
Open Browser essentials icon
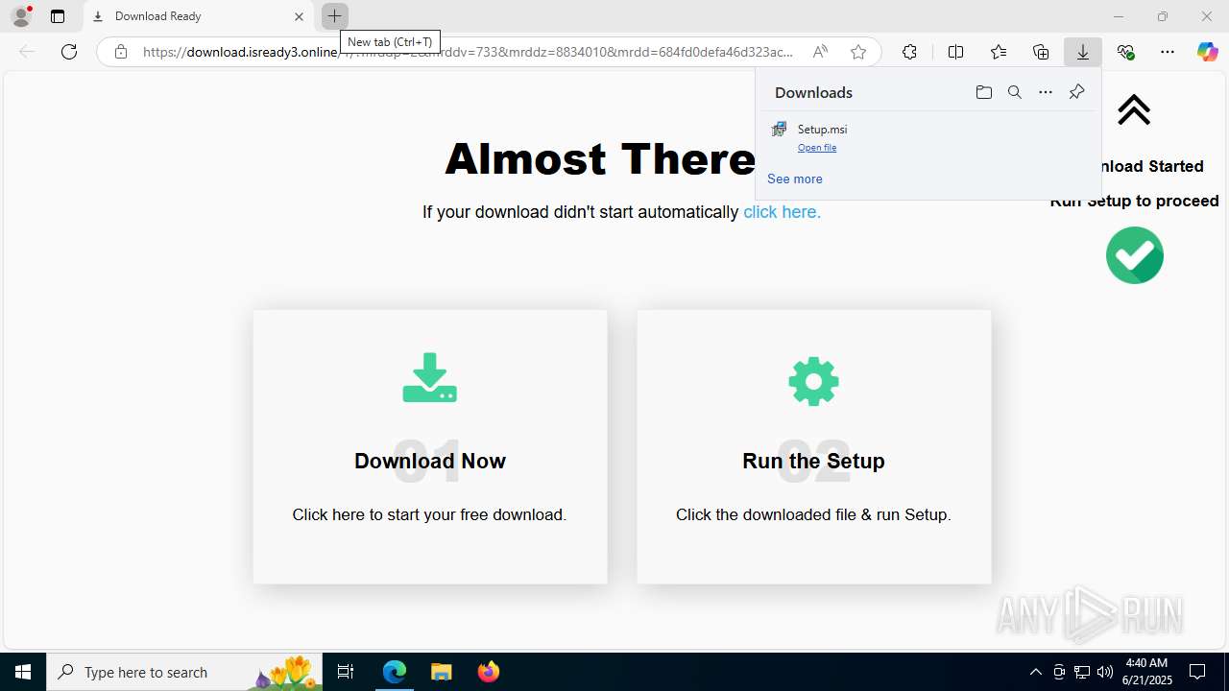pyautogui.click(x=1126, y=52)
